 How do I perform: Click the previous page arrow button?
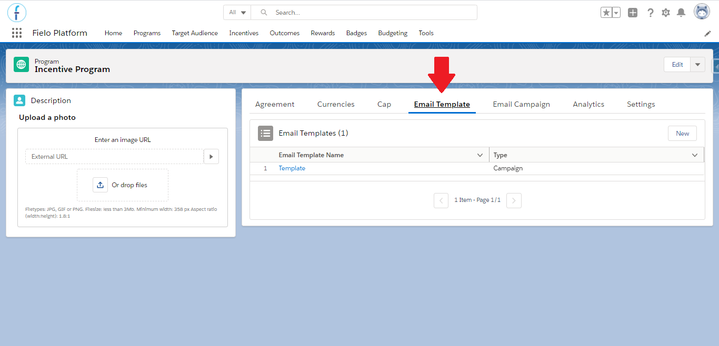(x=441, y=200)
